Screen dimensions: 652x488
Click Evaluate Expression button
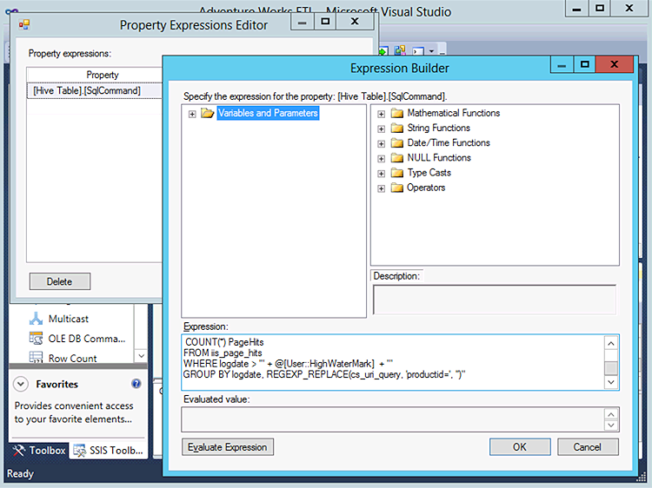pyautogui.click(x=228, y=447)
